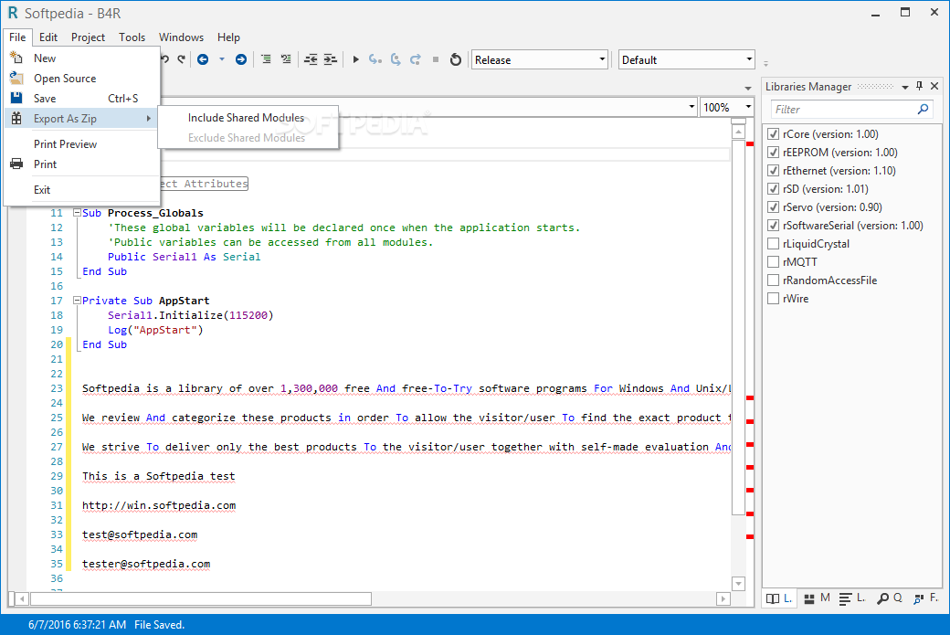Uncheck the rSD library checkbox
Image resolution: width=950 pixels, height=635 pixels.
coord(773,188)
